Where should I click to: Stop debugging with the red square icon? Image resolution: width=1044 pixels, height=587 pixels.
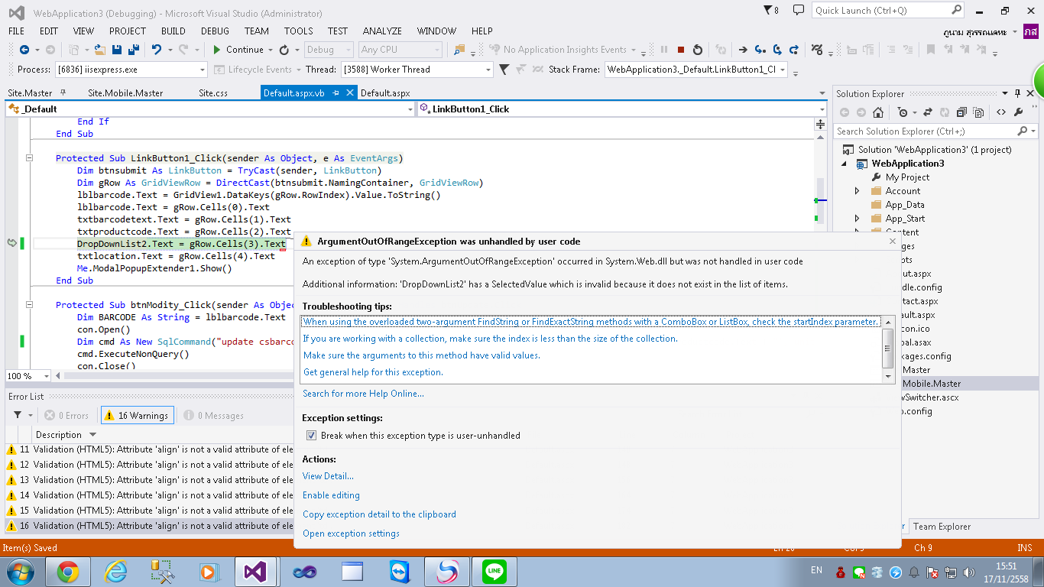coord(681,50)
